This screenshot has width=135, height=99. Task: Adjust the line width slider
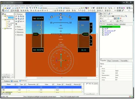(x=112, y=16)
